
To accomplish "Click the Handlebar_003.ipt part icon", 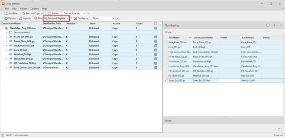I will [11, 59].
